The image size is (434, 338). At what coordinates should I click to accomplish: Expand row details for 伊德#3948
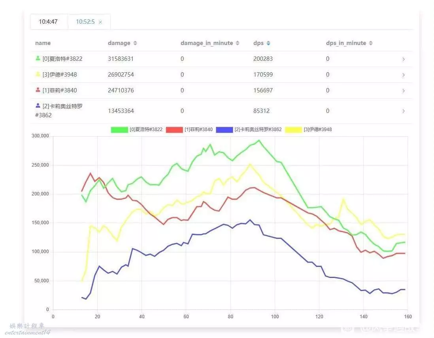403,75
